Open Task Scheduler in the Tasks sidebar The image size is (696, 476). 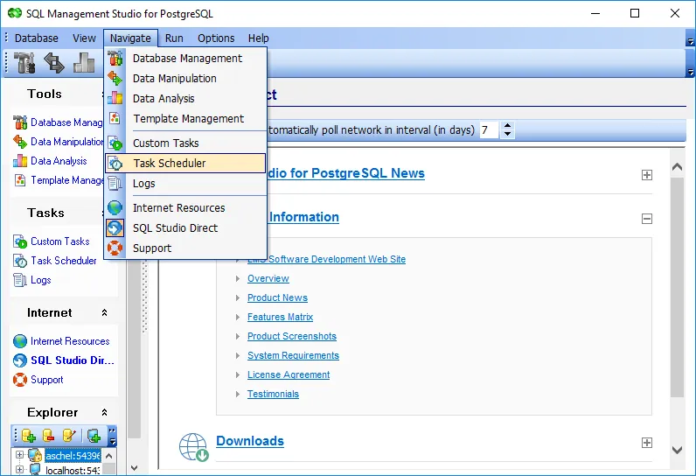54,261
